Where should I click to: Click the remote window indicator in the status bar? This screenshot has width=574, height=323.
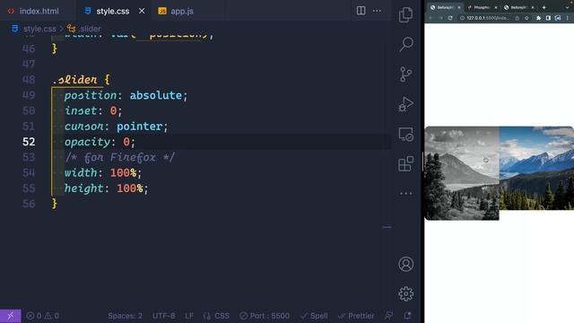point(10,316)
